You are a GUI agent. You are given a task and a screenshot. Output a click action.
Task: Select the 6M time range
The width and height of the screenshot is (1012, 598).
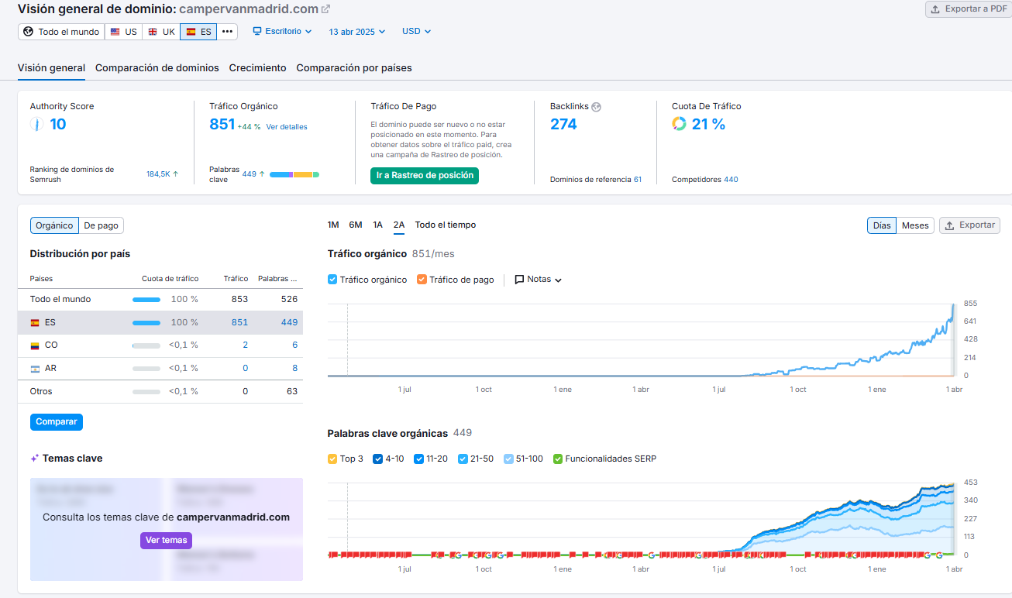coord(355,225)
